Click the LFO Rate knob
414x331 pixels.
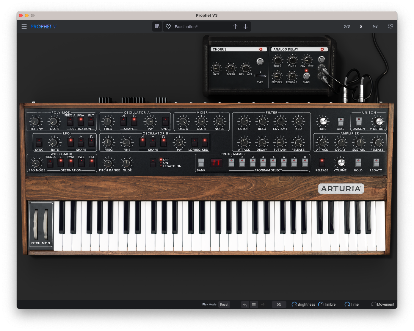54,142
